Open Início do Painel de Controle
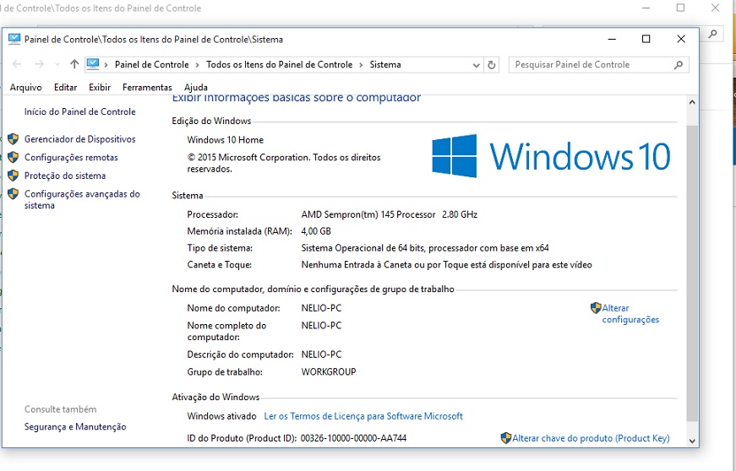Screen dimensions: 736x471 pos(79,111)
